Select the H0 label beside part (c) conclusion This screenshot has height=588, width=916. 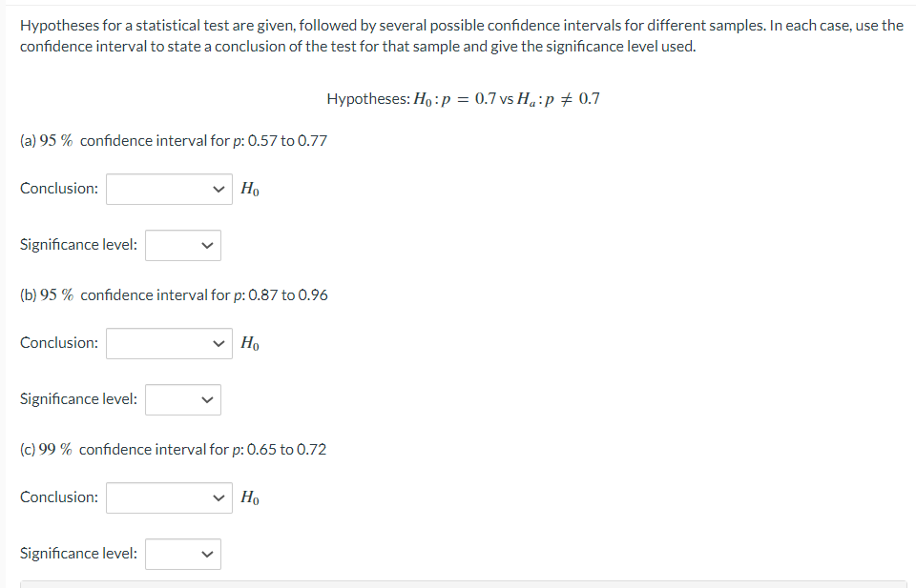pos(248,497)
